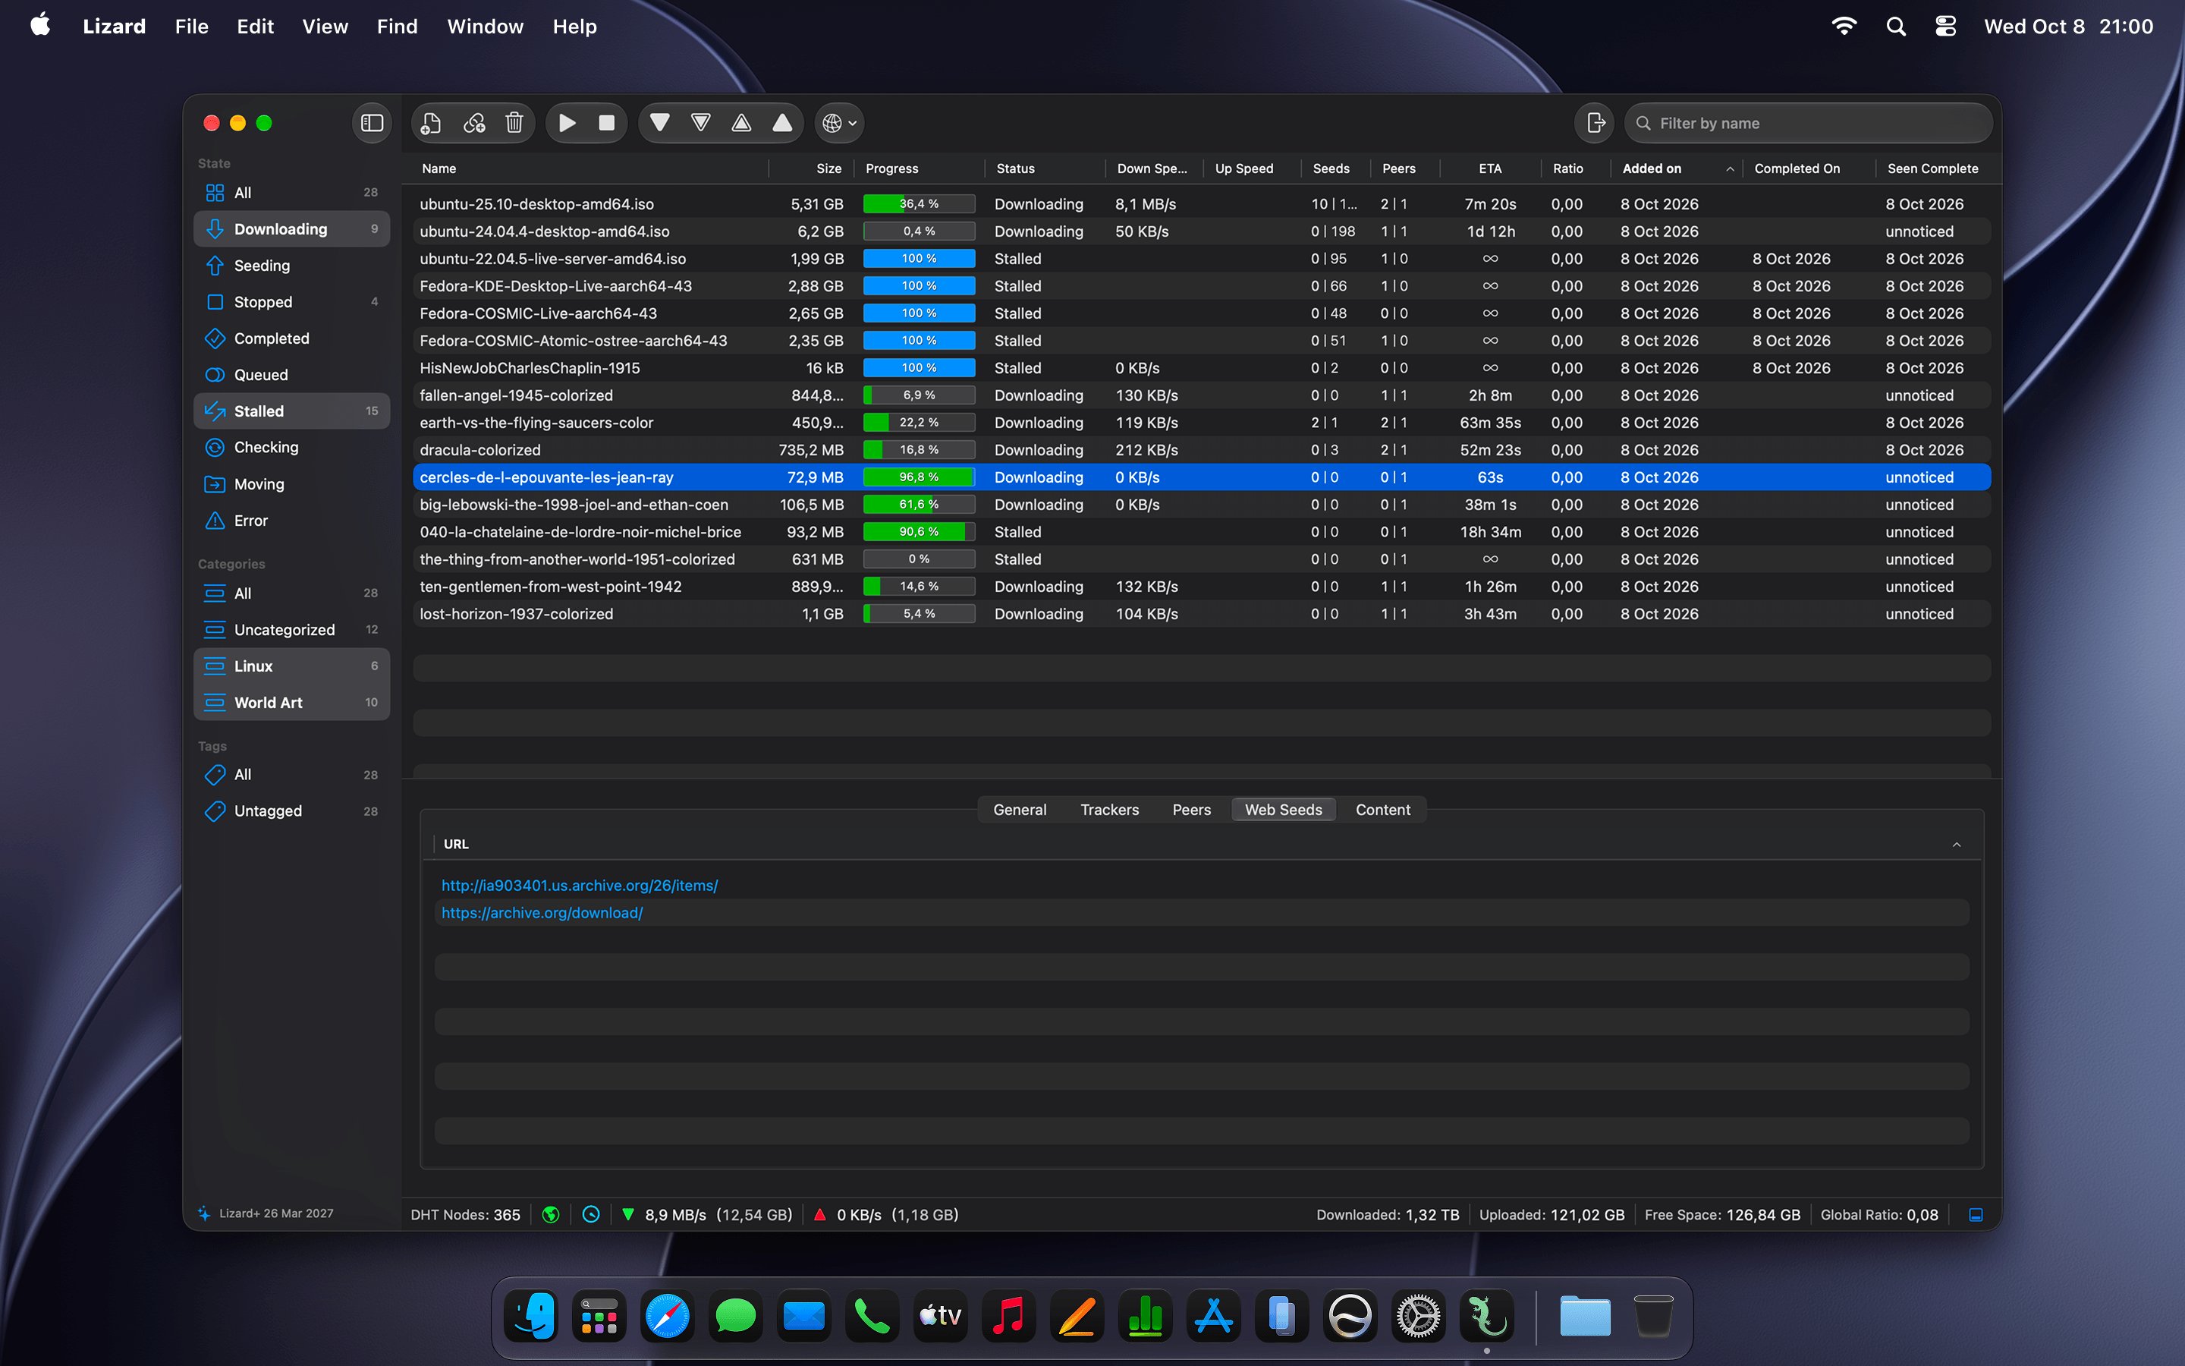Switch to the Trackers tab
This screenshot has height=1366, width=2185.
point(1108,810)
